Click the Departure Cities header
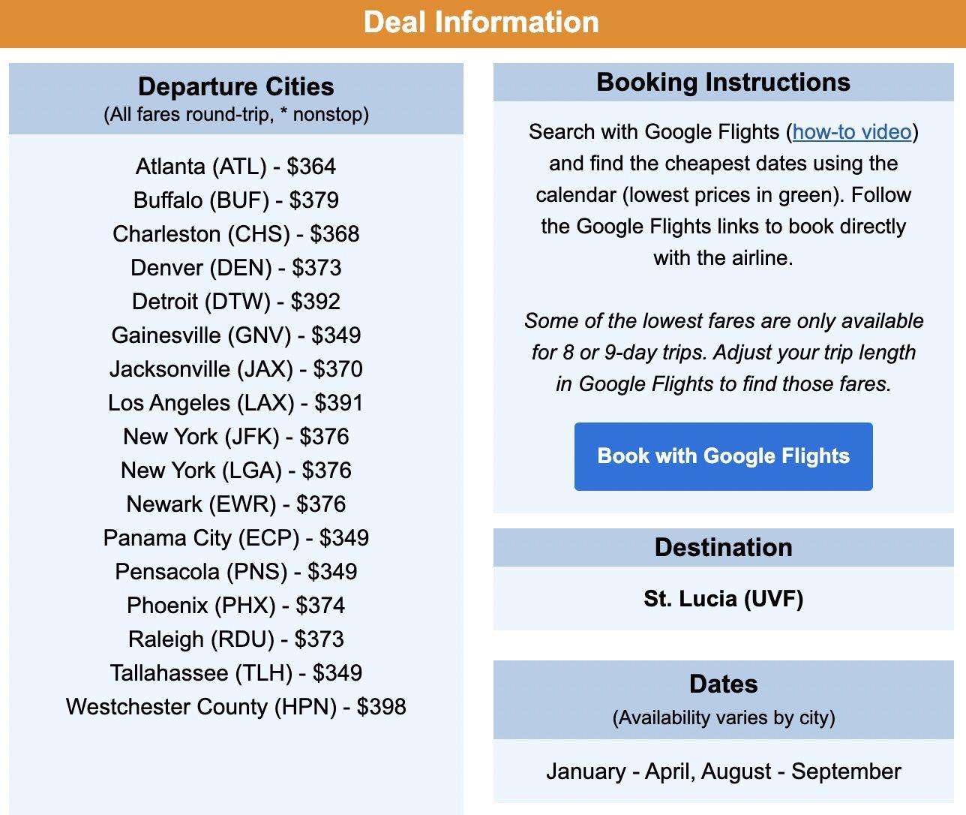This screenshot has height=815, width=966. click(x=235, y=86)
